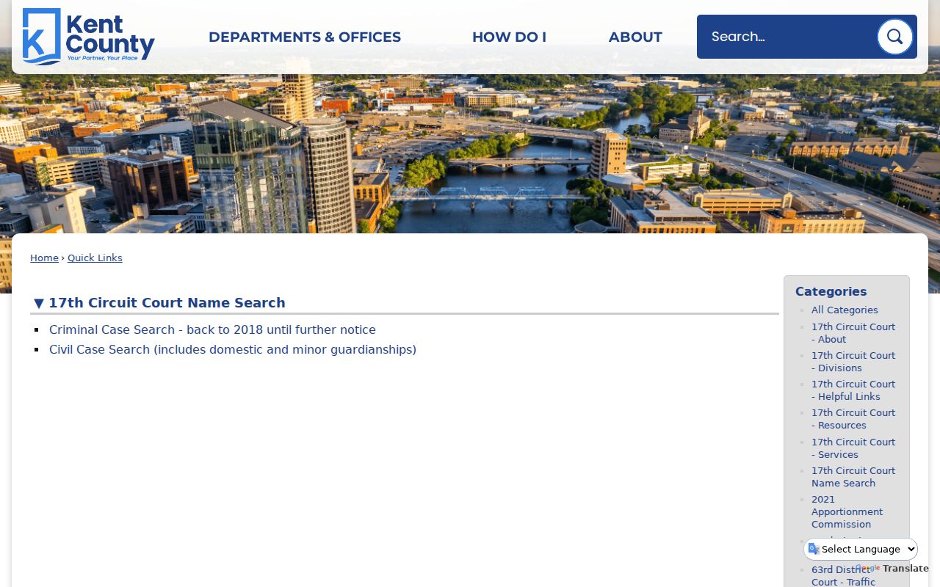Viewport: 940px width, 587px height.
Task: Open Civil Case Search link
Action: pos(233,350)
